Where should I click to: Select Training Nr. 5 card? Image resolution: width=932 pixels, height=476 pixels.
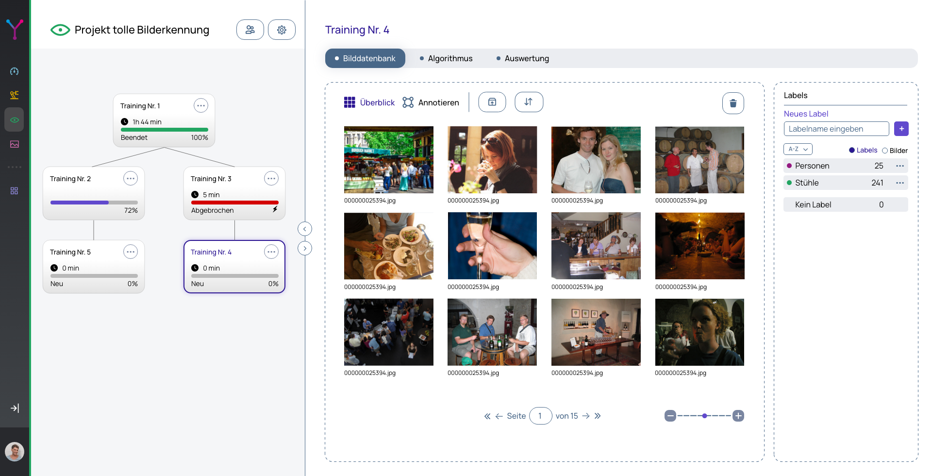click(x=94, y=267)
